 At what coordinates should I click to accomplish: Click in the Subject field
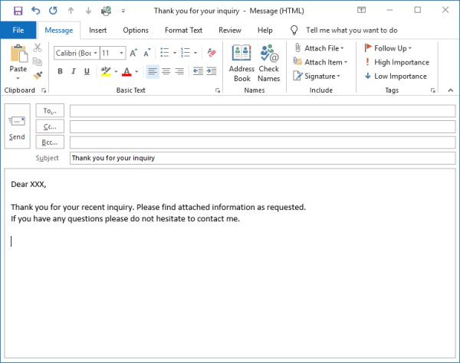tap(262, 159)
